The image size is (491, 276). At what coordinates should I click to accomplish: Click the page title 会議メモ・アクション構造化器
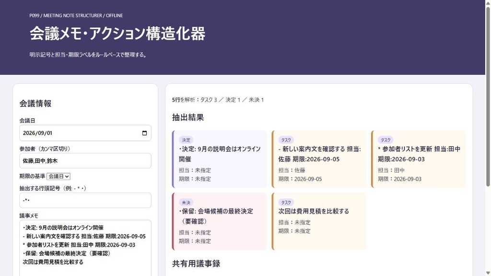117,34
